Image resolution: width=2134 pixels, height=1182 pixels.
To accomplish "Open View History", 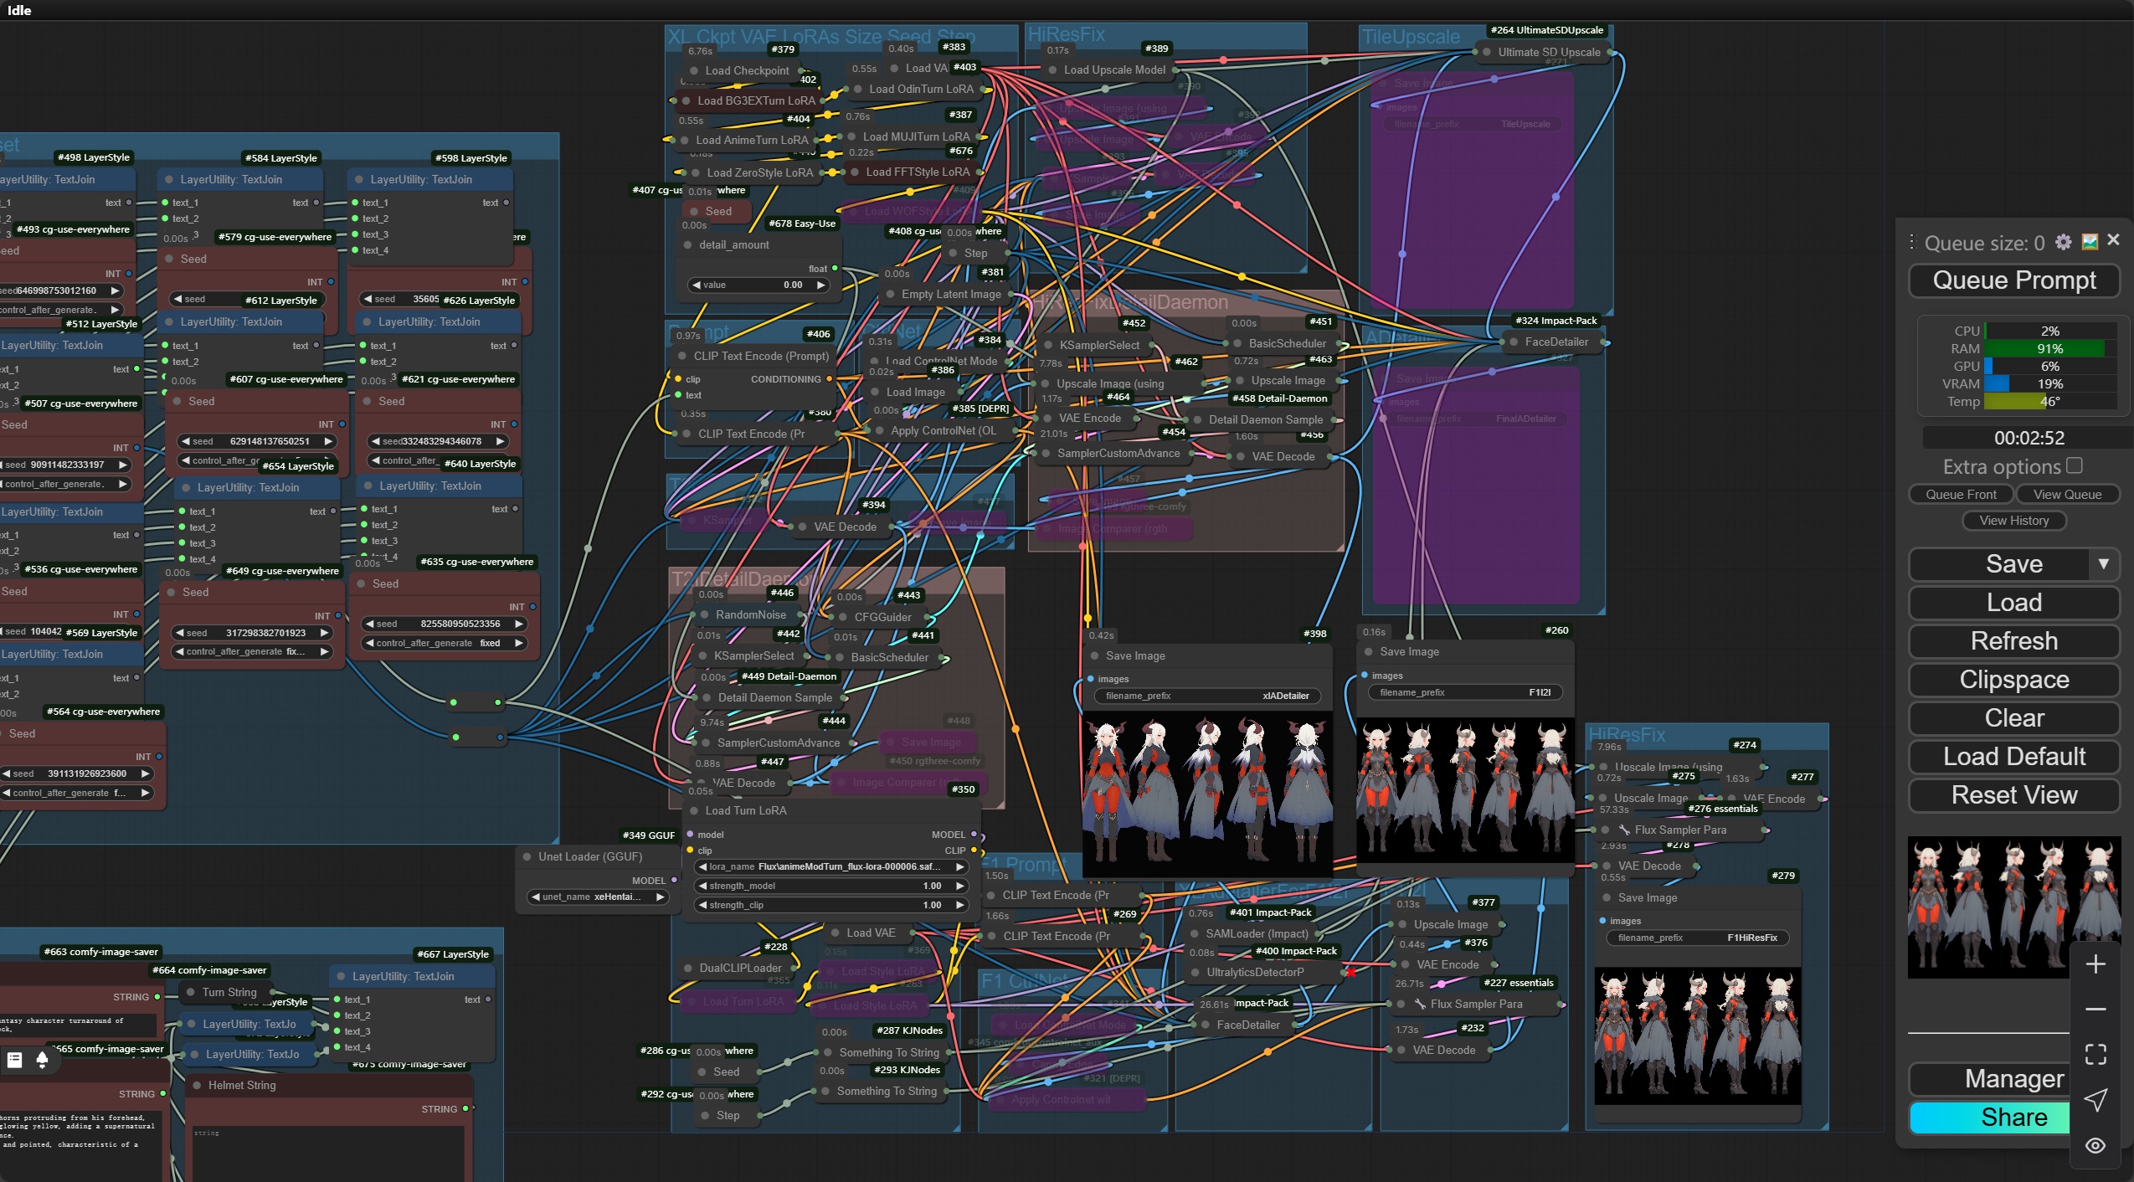I will click(2013, 521).
